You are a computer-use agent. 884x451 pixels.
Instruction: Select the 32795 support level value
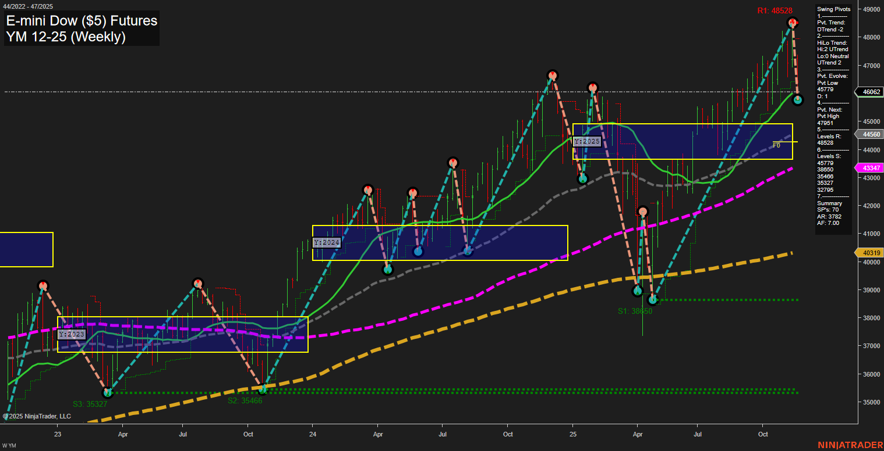[x=825, y=189]
